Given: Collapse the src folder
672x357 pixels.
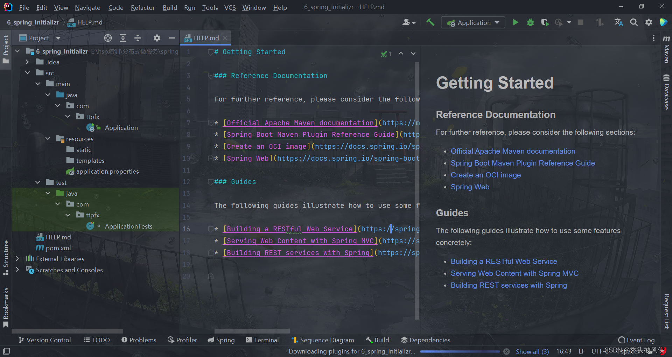Looking at the screenshot, I should [x=27, y=73].
